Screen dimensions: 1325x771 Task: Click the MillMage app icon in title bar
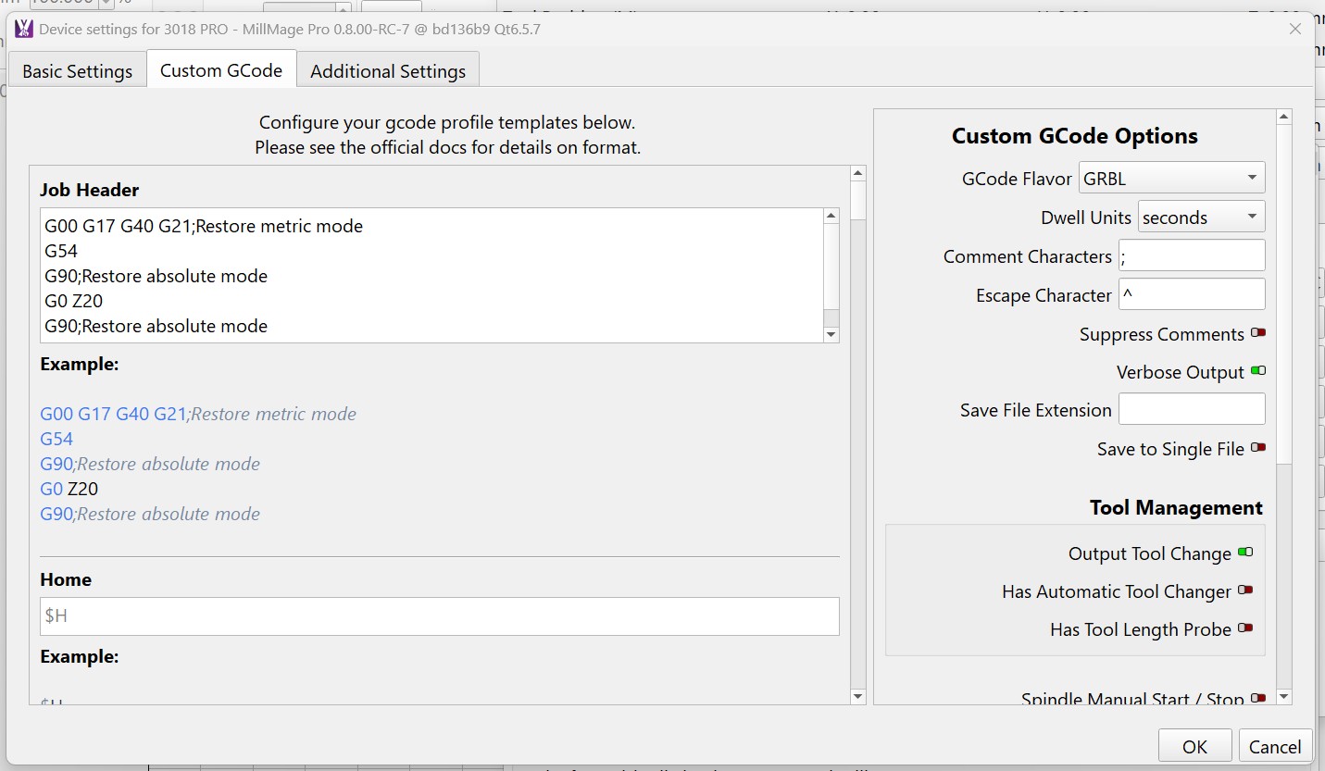(x=23, y=29)
